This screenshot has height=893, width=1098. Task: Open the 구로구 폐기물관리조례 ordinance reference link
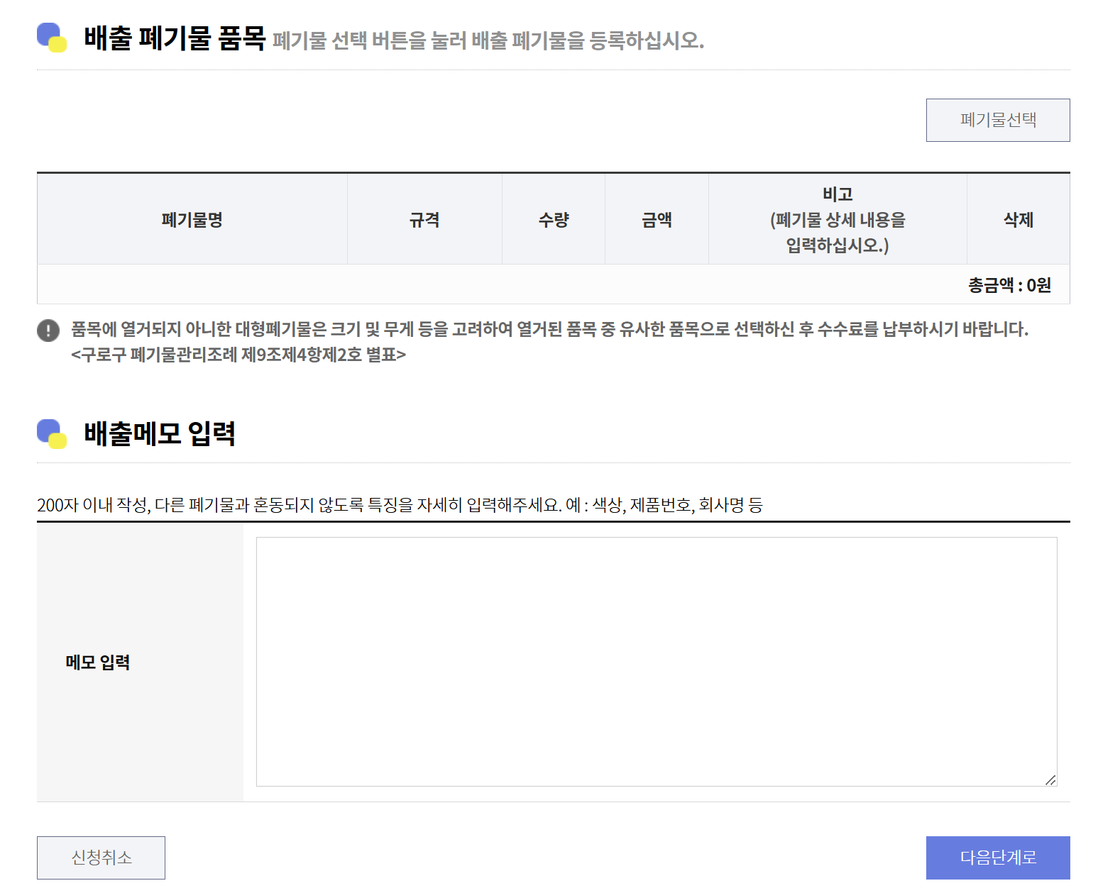[238, 355]
